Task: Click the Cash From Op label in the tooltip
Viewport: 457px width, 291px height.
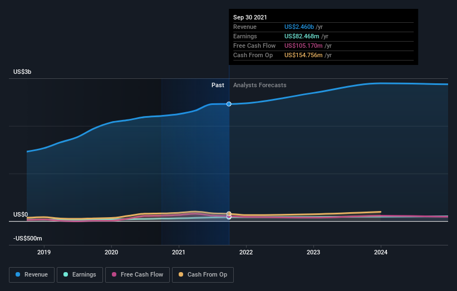Action: click(x=253, y=55)
